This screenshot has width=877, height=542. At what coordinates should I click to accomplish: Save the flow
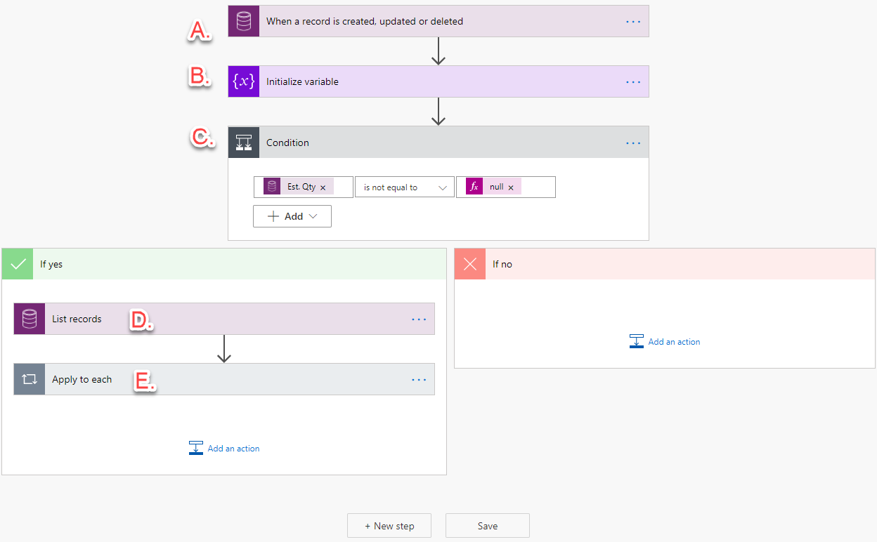pos(487,525)
